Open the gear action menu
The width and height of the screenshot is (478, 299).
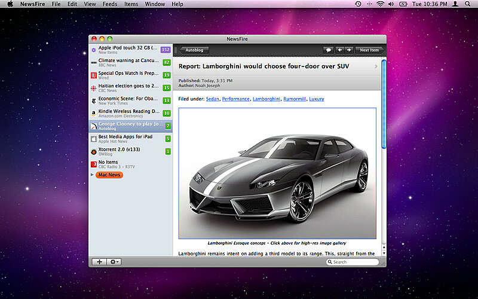coord(114,262)
